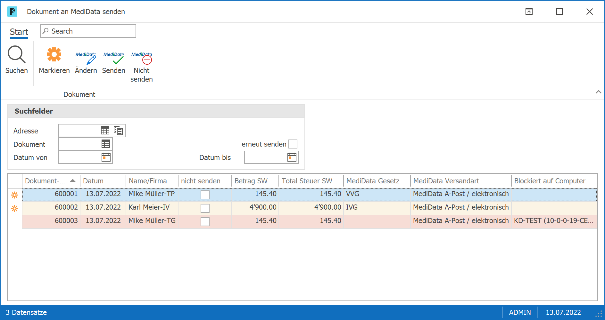The image size is (605, 320).
Task: Click the resize grip in the status bar
Action: pyautogui.click(x=599, y=313)
